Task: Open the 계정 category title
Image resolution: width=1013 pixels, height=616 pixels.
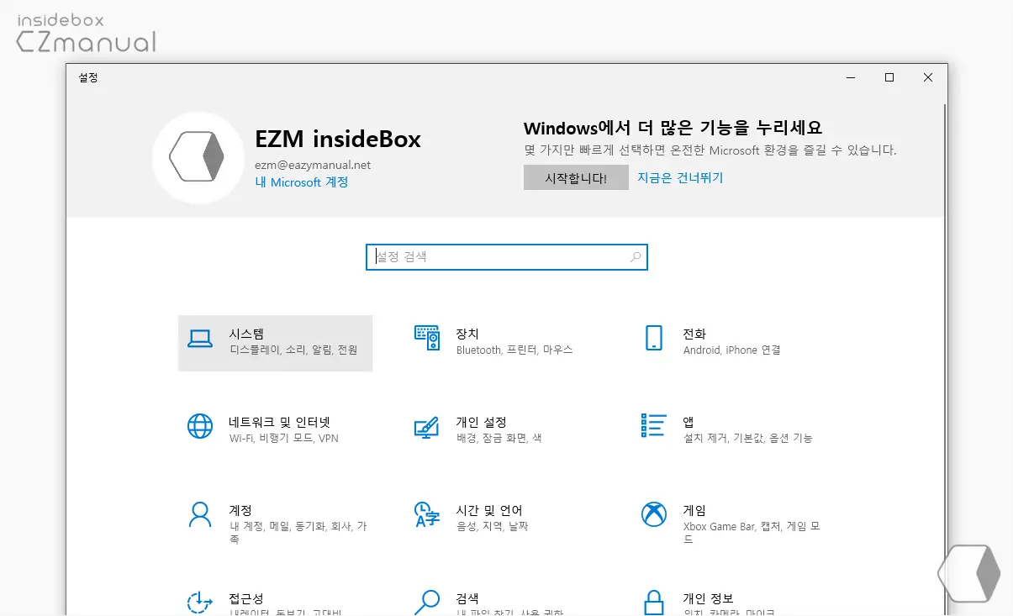Action: click(240, 510)
